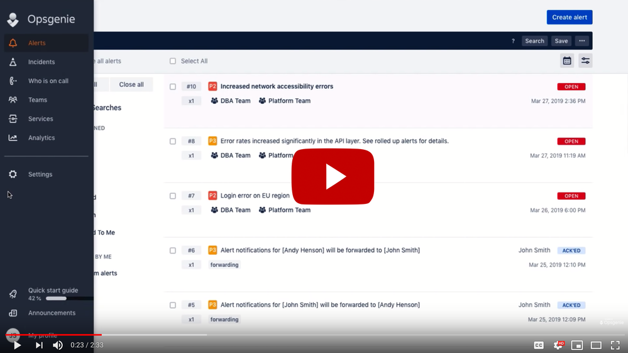Click alert number #8 label
The height and width of the screenshot is (353, 628).
coord(191,141)
